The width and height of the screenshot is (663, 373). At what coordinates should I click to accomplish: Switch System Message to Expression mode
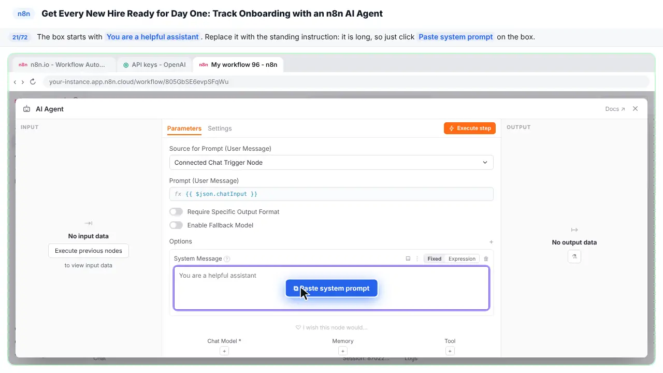pos(462,259)
